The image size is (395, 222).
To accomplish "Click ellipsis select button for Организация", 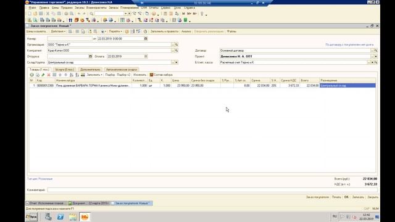I will coord(173,44).
